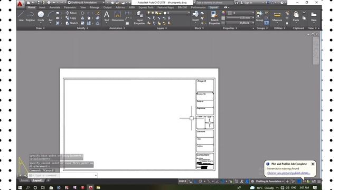This screenshot has width=338, height=190.
Task: Switch to the Parametric tab
Action: point(70,7)
